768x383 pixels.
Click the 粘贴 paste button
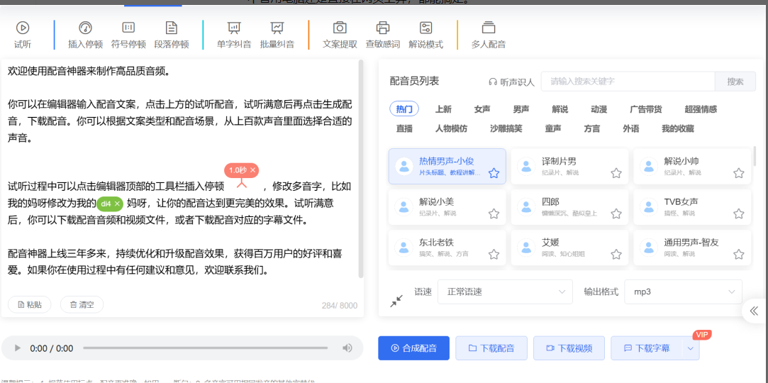[x=29, y=305]
